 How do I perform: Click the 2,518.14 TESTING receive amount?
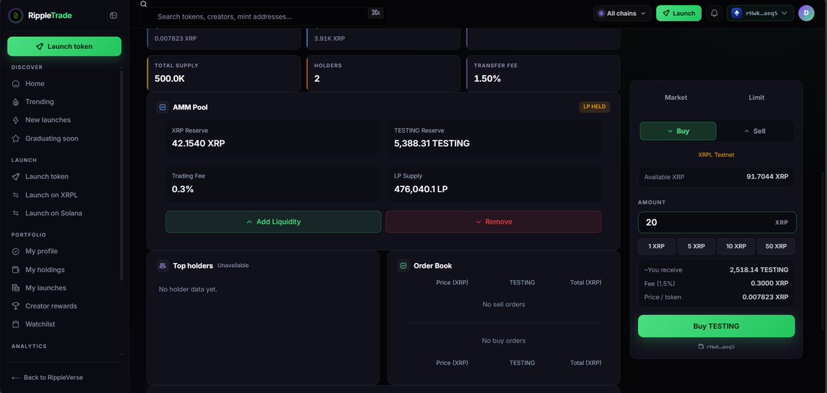[x=759, y=270]
